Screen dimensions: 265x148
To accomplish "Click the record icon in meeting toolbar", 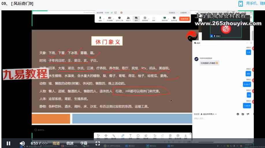I will click(145, 19).
